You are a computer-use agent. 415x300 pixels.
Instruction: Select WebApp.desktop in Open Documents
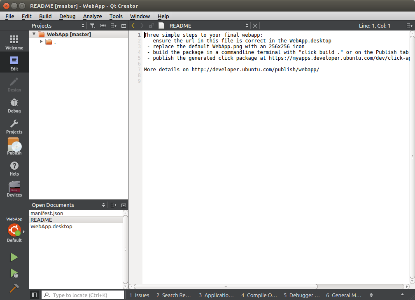(76, 226)
